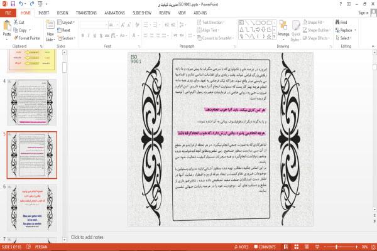Click Convert to SmartArt
Screen dimensions: 377x251
(x=216, y=38)
